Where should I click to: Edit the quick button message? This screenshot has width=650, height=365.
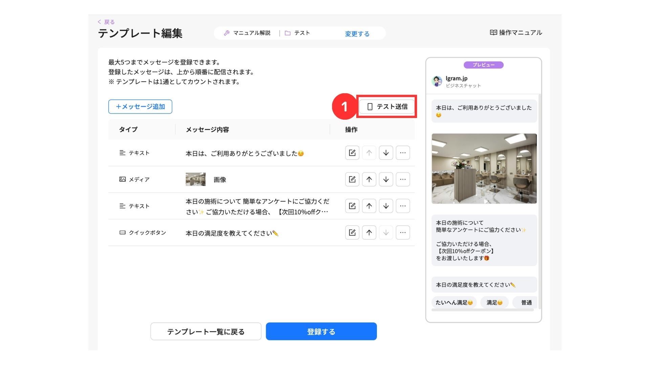point(352,233)
